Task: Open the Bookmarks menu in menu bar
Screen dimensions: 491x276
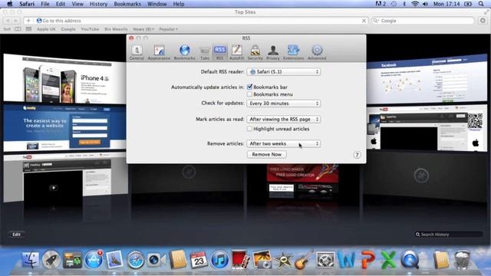Action: [127, 4]
